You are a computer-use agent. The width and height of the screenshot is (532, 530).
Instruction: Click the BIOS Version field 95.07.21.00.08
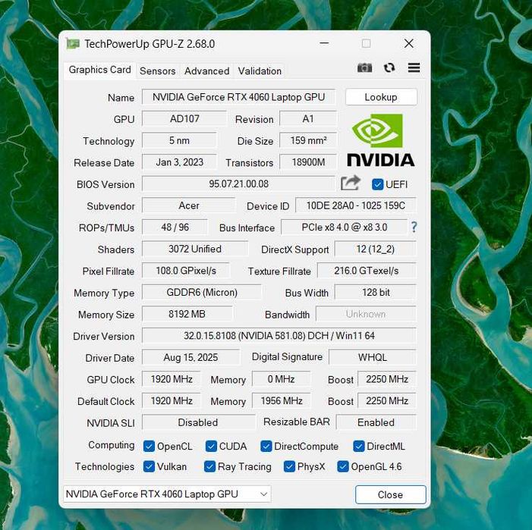[238, 184]
